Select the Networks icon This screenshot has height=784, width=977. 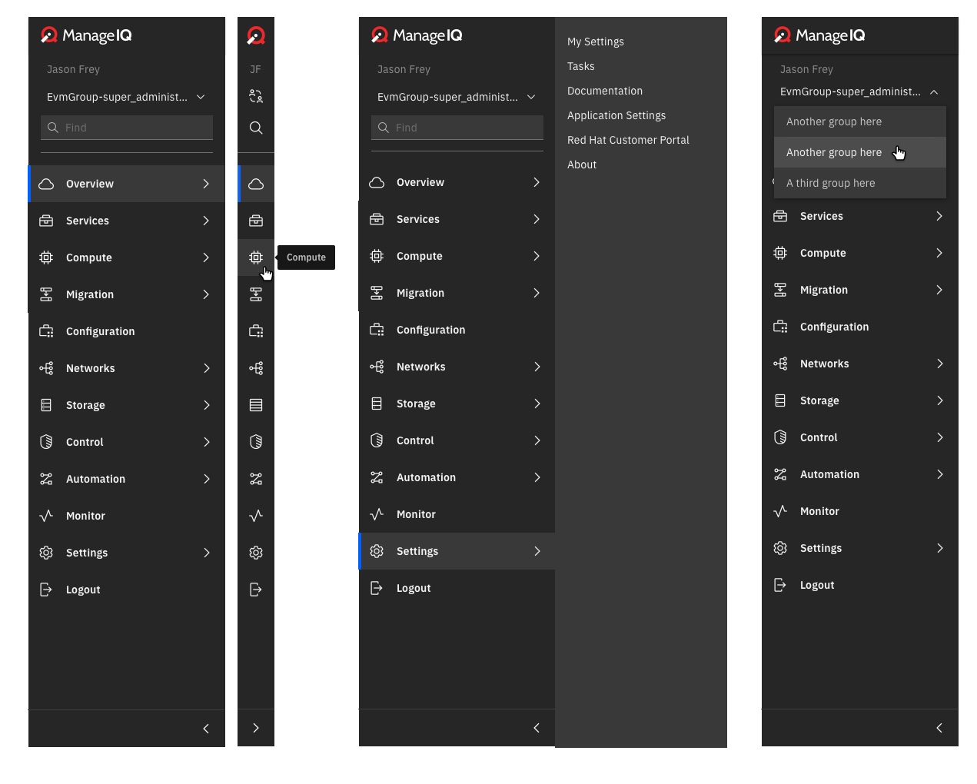coord(45,368)
